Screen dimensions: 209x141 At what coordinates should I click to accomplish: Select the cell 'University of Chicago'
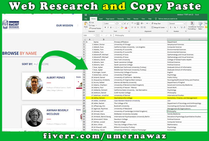click(x=140, y=45)
